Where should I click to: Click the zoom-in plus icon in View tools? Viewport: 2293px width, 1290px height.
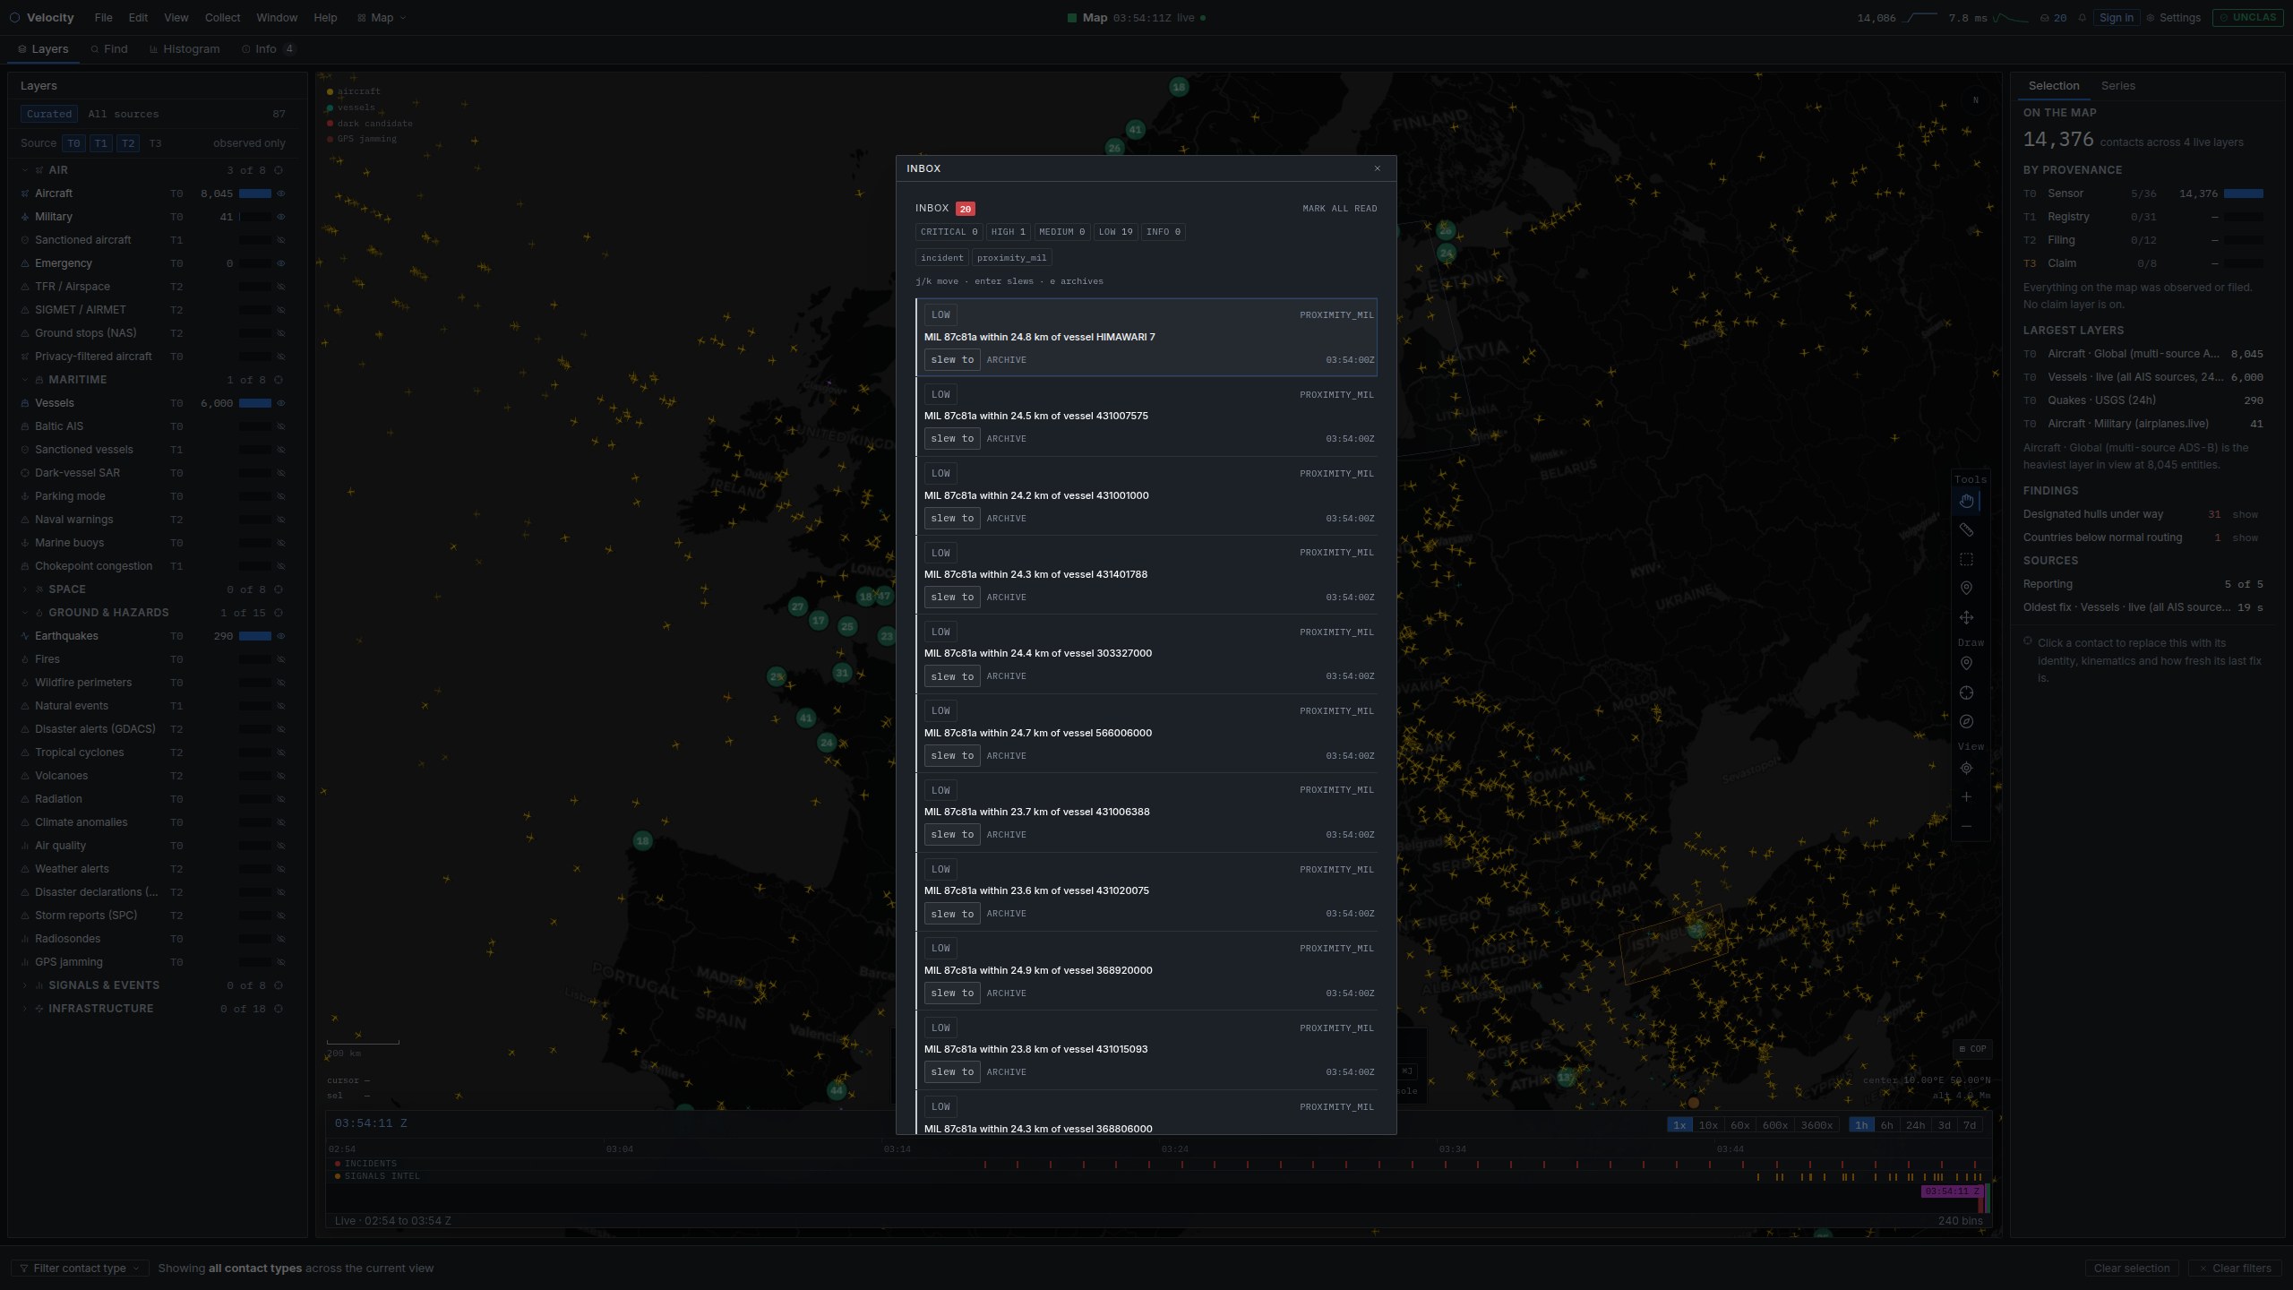tap(1966, 796)
